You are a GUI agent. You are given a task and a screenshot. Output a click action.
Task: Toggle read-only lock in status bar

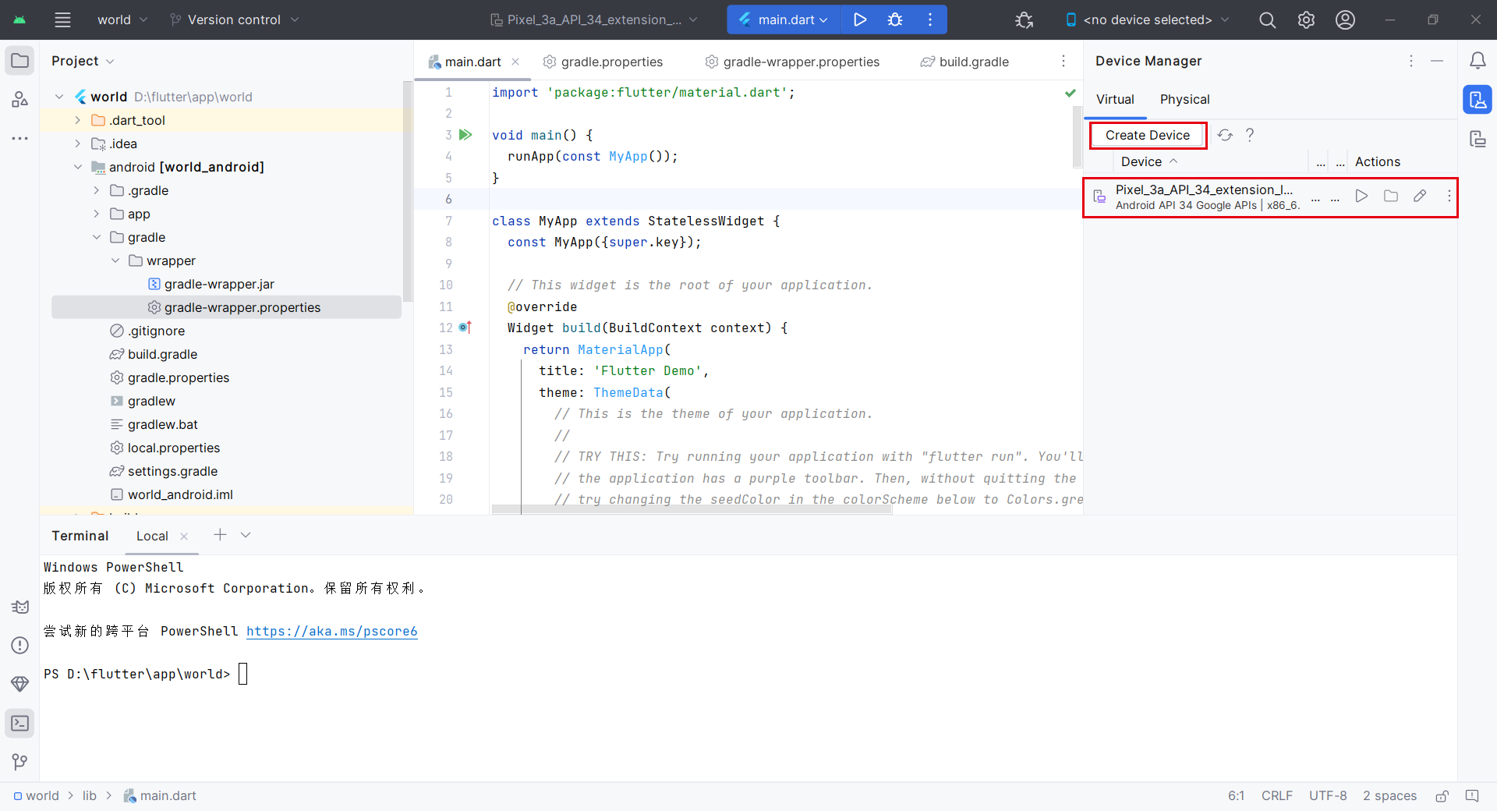click(x=1442, y=795)
